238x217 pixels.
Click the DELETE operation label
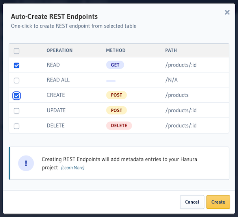[56, 126]
